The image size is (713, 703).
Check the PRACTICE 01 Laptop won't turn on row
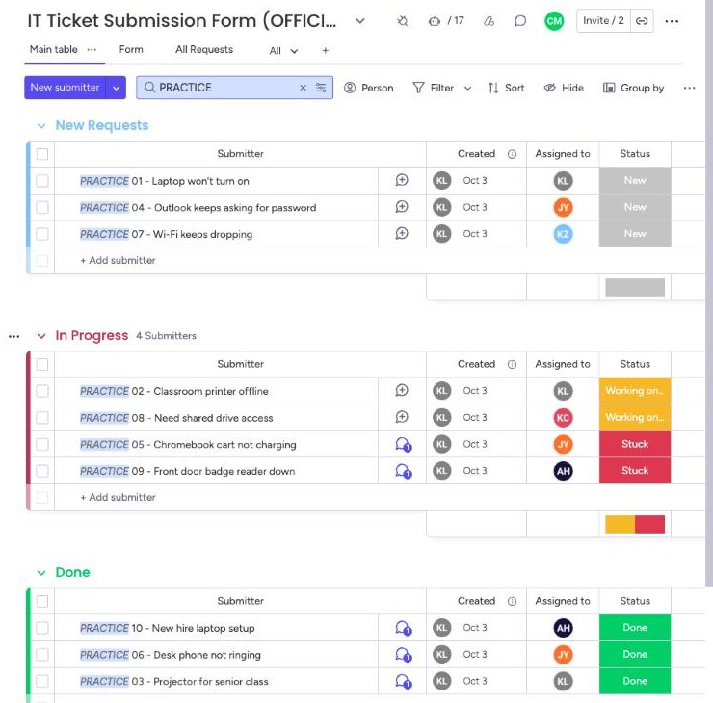tap(42, 181)
